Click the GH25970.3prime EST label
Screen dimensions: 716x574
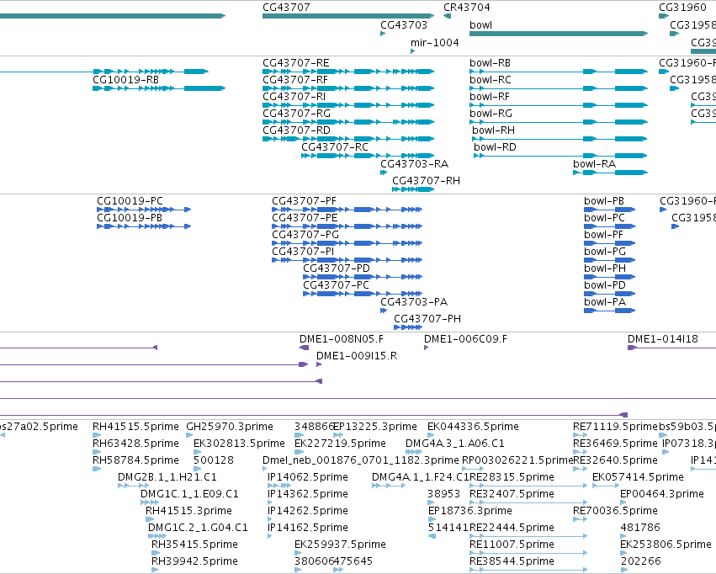[x=230, y=427]
